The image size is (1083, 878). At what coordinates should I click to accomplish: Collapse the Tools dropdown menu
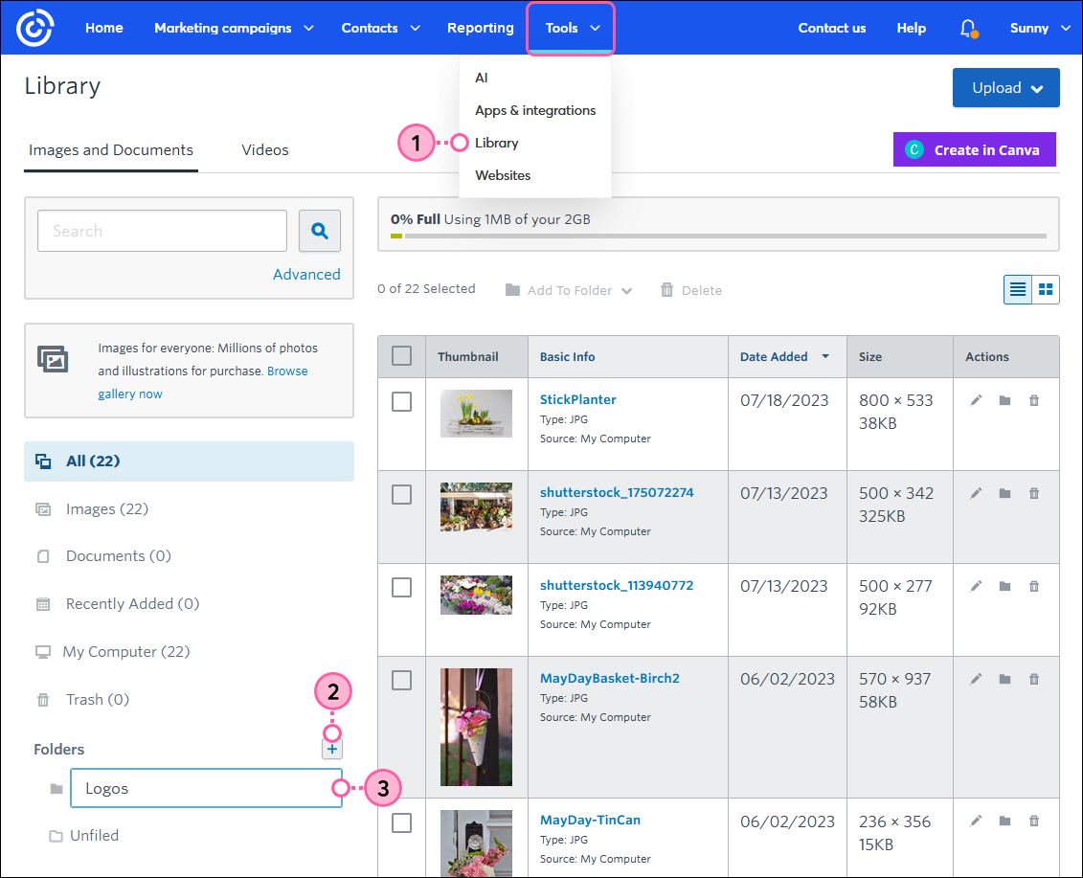click(572, 29)
